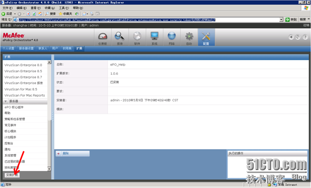This screenshot has width=311, height=188.
Task: Click the IE 后退 back button
Action: click(x=7, y=14)
